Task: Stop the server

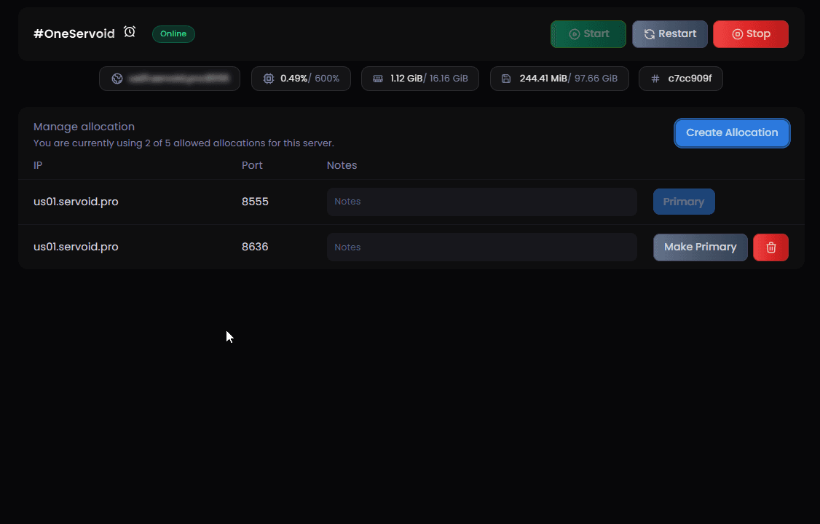Action: coord(750,34)
